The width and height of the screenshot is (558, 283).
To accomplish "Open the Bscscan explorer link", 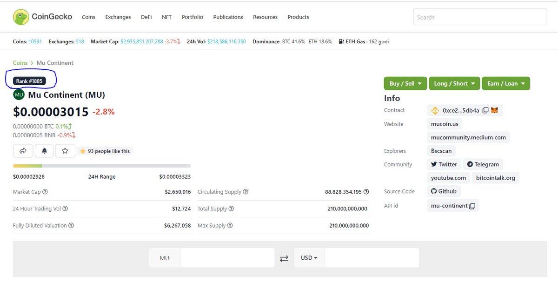I will tap(441, 151).
